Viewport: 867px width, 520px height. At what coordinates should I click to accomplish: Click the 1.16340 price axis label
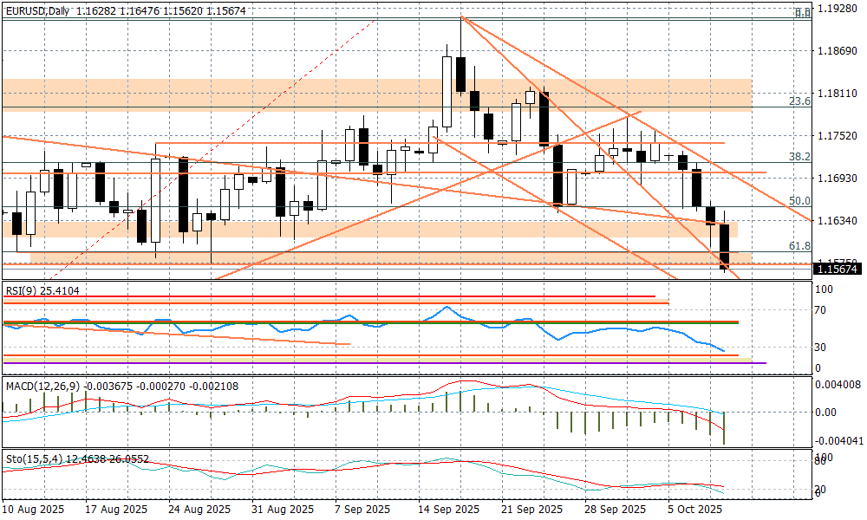(x=838, y=221)
